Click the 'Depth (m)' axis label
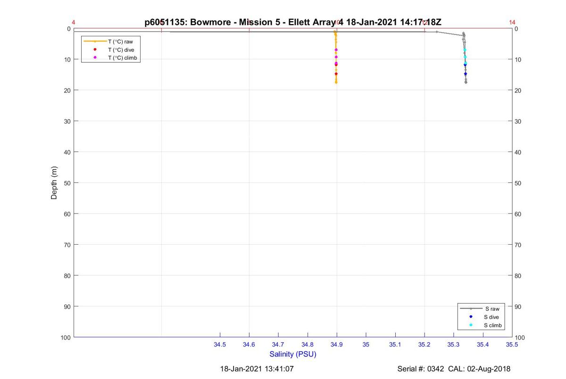Image resolution: width=566 pixels, height=379 pixels. coord(54,183)
